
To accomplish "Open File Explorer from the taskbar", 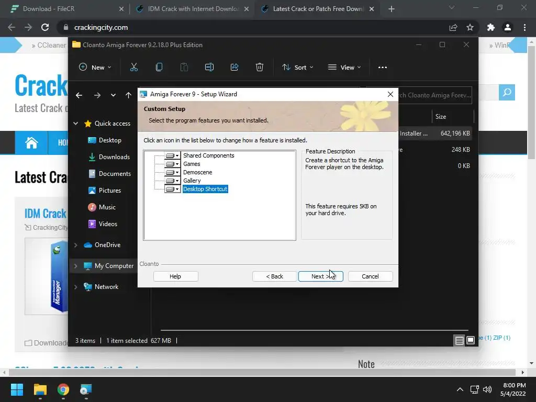I will point(40,389).
